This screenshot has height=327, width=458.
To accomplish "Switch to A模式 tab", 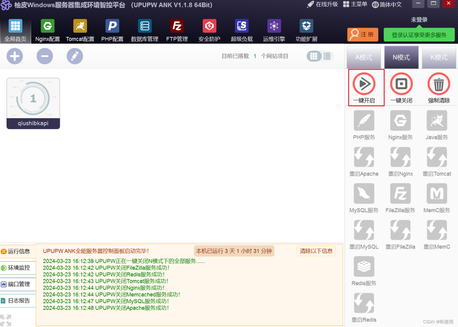I will click(x=364, y=57).
